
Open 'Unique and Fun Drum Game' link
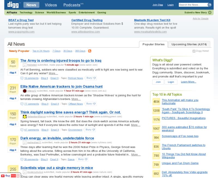(180, 163)
